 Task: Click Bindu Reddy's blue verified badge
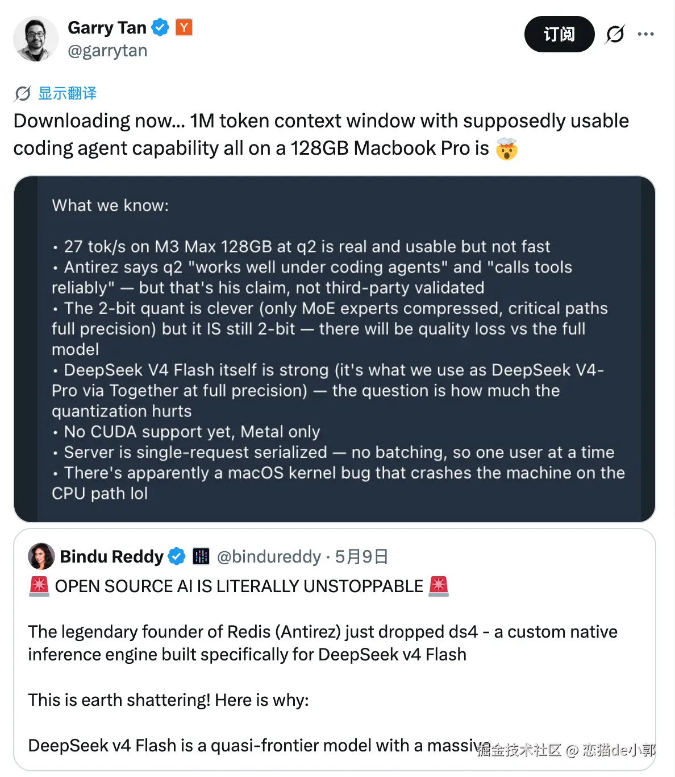177,556
